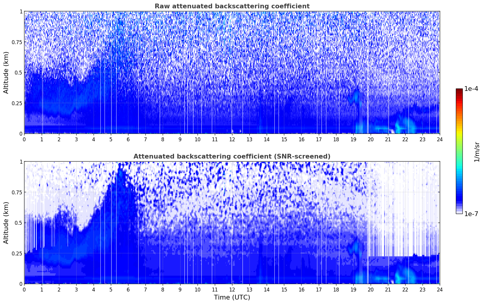Click the '21' tick on the bottom time axis
This screenshot has height=304, width=483.
point(388,289)
